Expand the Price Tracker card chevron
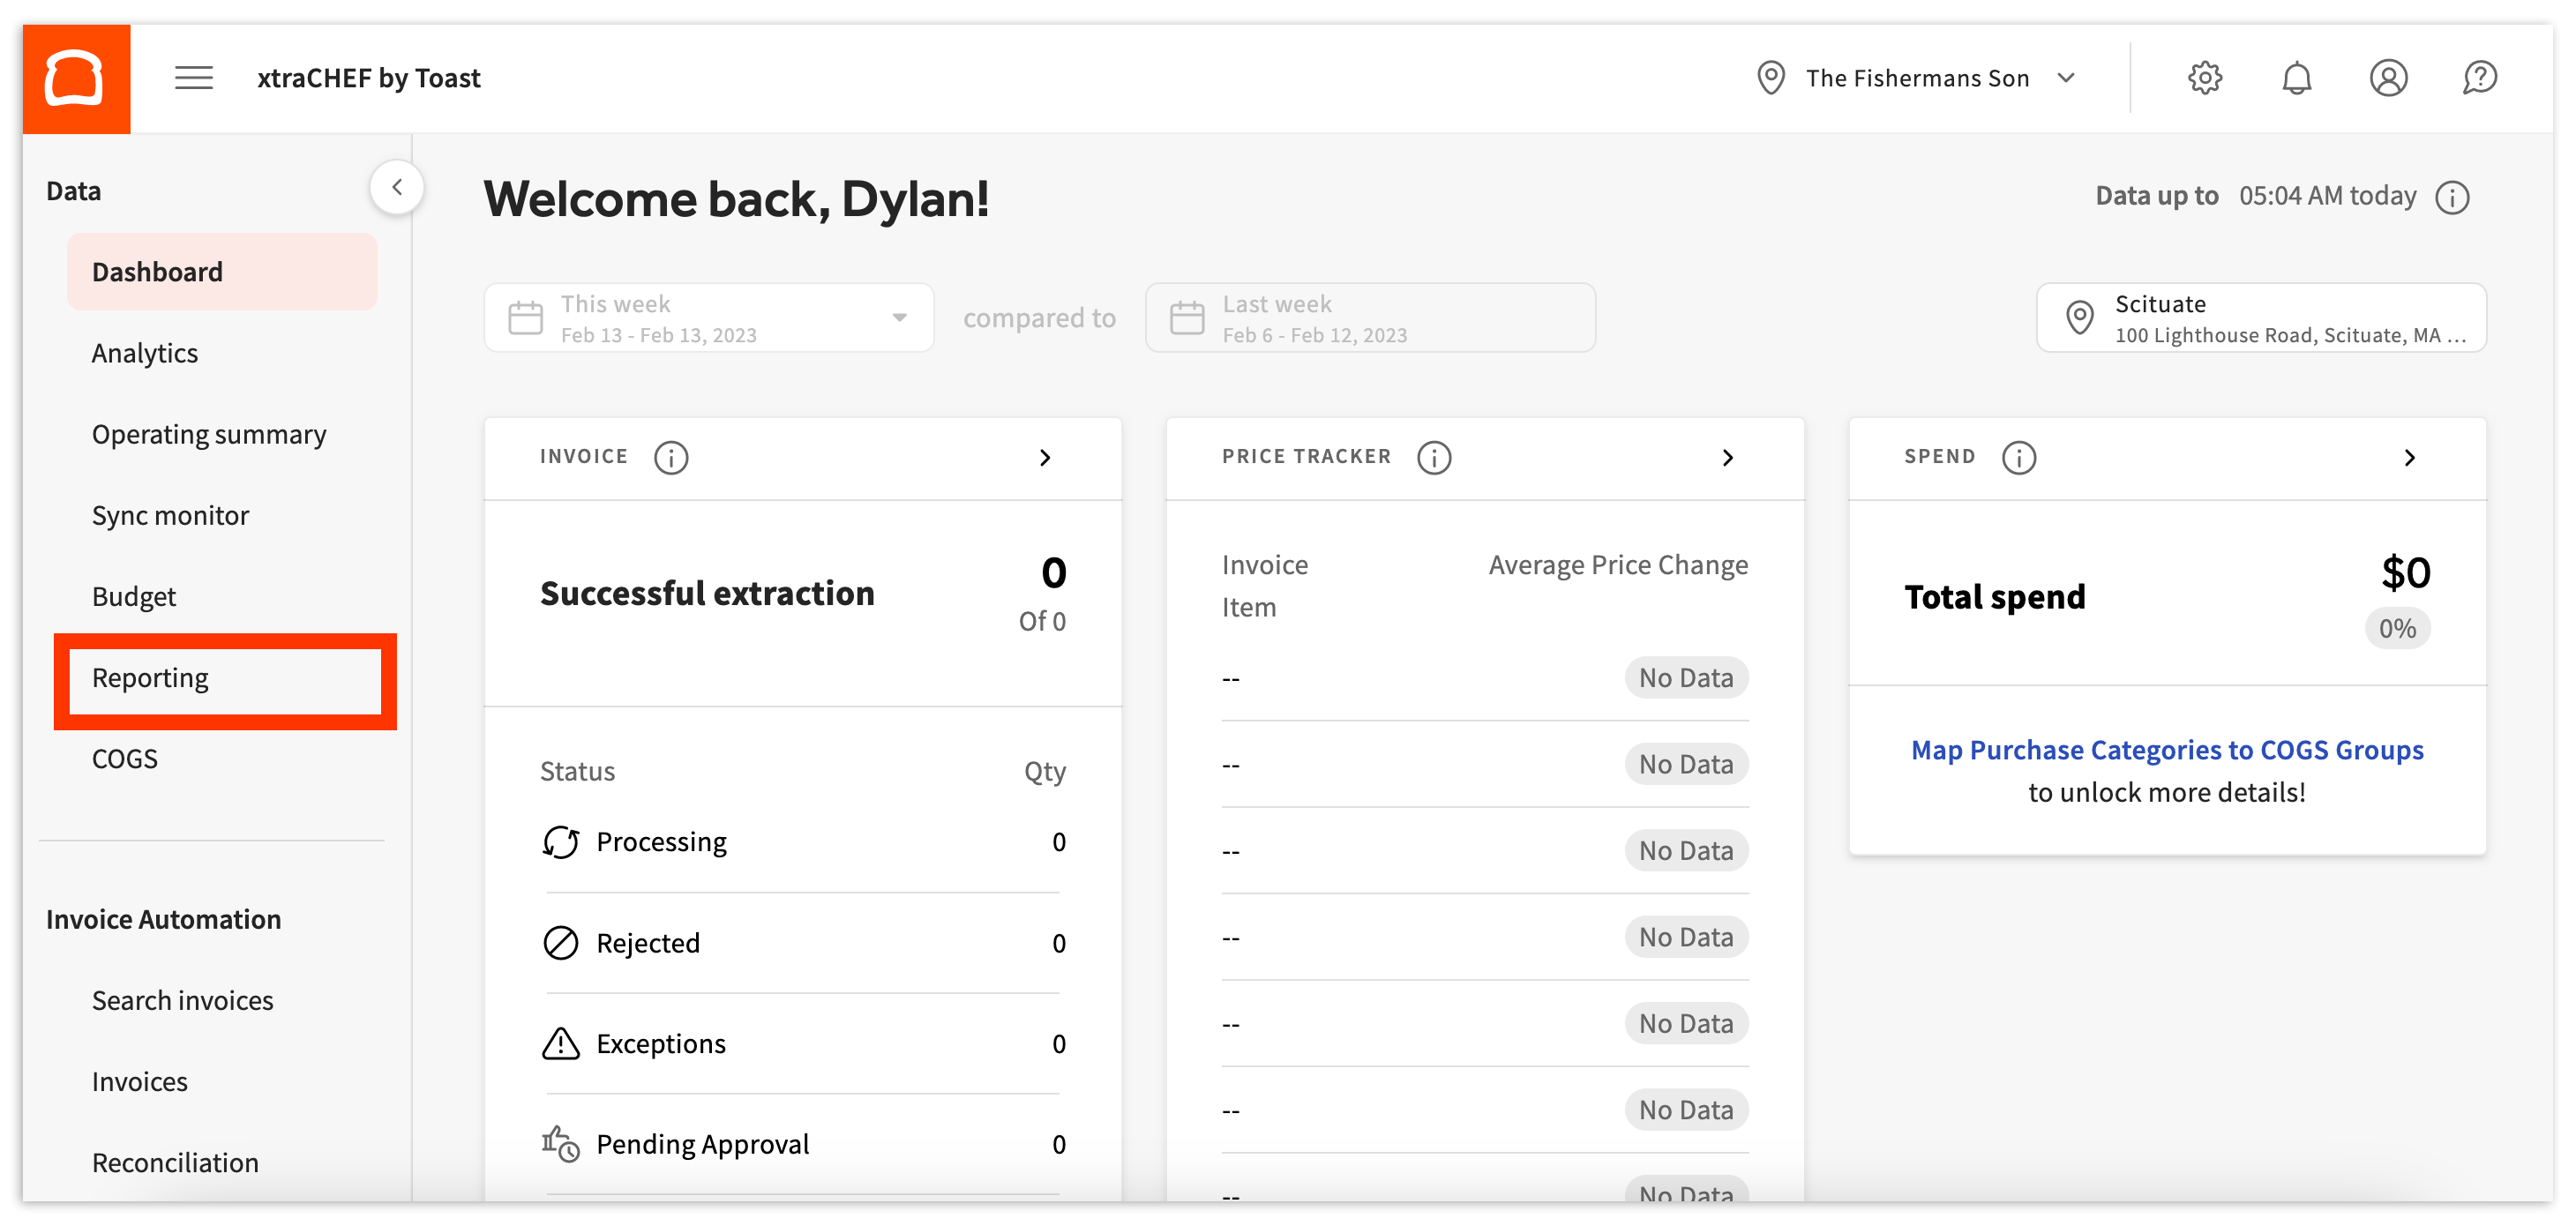 point(1727,458)
